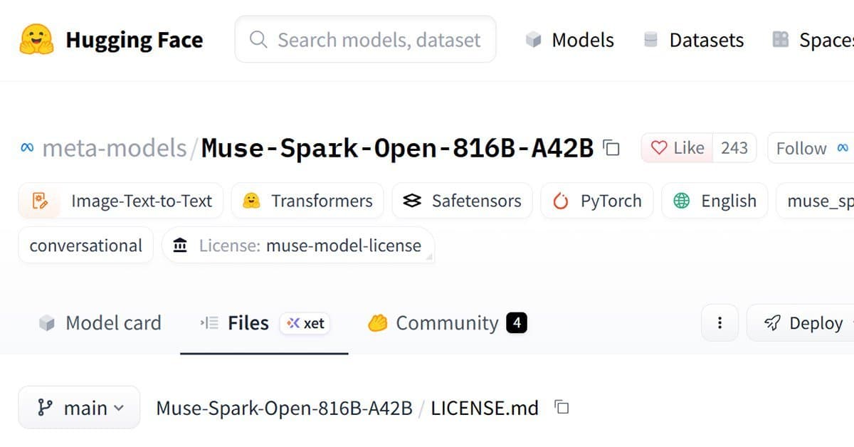The height and width of the screenshot is (447, 854).
Task: Click the Model card cube icon
Action: (47, 323)
